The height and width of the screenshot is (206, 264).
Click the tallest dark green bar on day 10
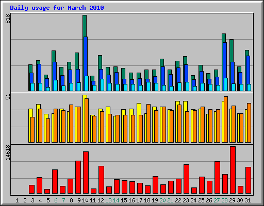pyautogui.click(x=85, y=26)
